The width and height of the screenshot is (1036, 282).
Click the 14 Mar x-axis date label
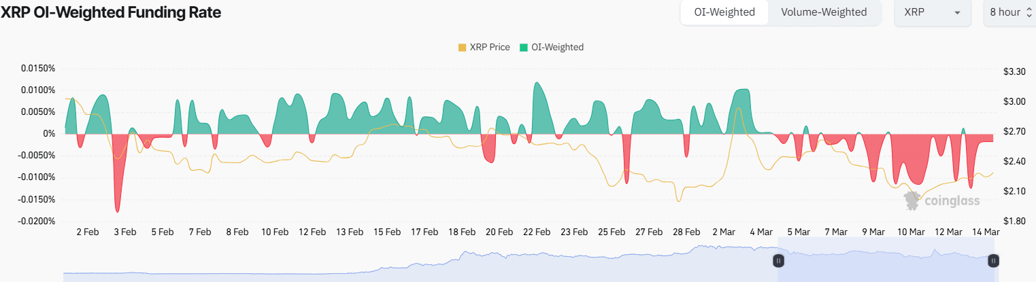coord(986,232)
